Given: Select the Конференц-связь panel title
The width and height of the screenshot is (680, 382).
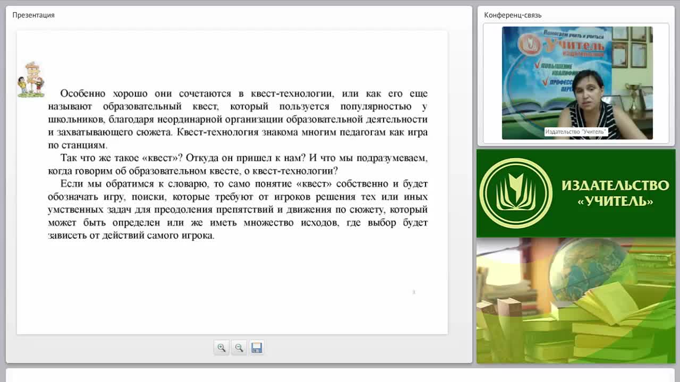Looking at the screenshot, I should pyautogui.click(x=513, y=15).
